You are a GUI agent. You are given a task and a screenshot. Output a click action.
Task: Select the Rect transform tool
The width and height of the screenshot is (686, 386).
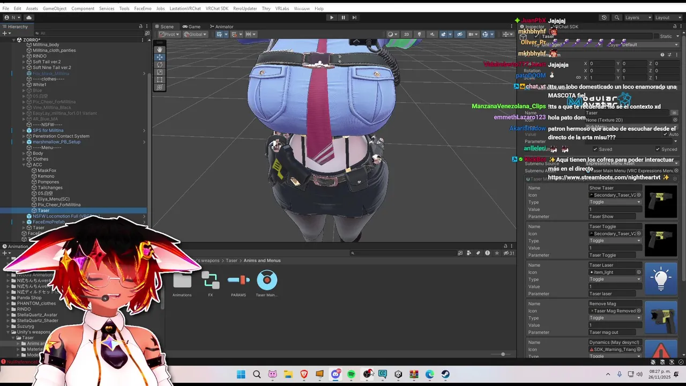pyautogui.click(x=160, y=79)
